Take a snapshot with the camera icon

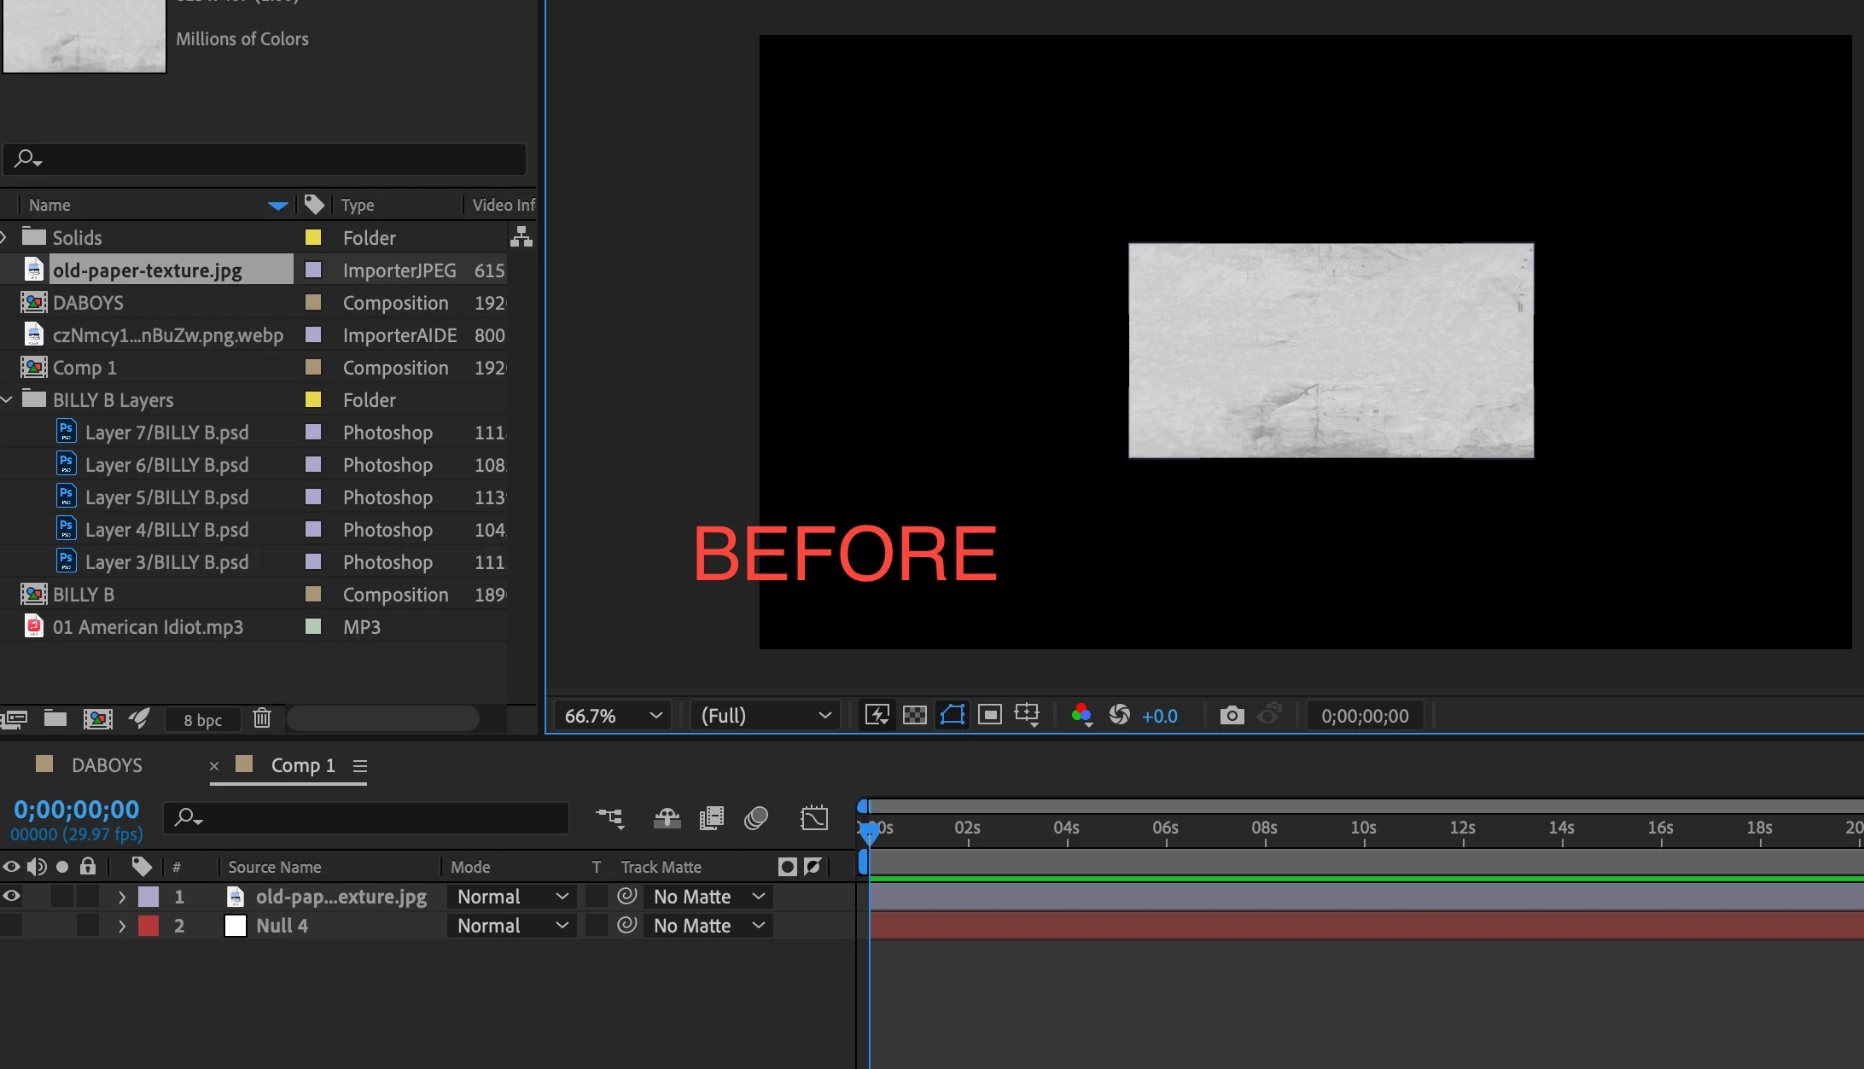tap(1231, 715)
